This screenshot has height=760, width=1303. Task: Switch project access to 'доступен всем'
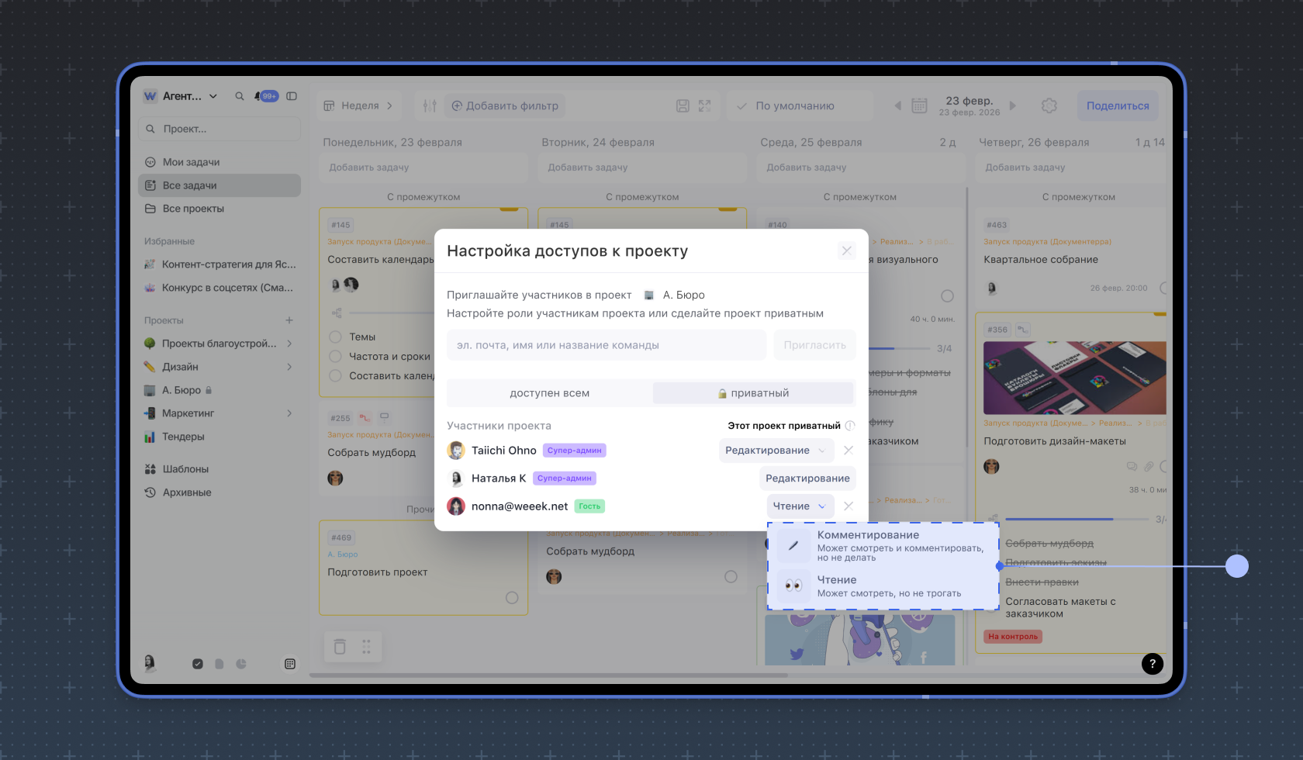point(549,393)
